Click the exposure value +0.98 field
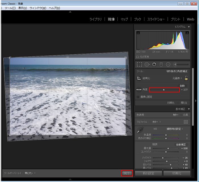Screen dimensions: 199x182 185,148
